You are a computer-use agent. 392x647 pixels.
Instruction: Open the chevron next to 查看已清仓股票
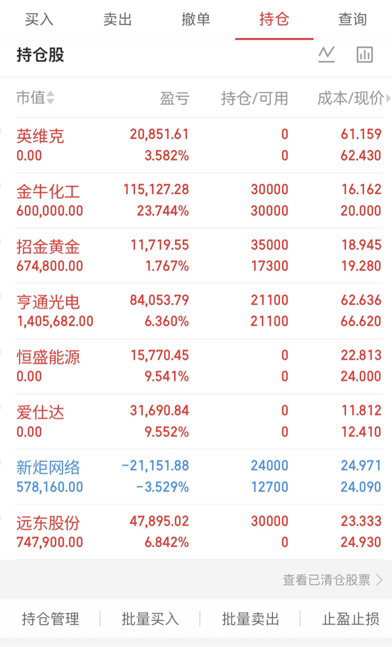point(379,580)
